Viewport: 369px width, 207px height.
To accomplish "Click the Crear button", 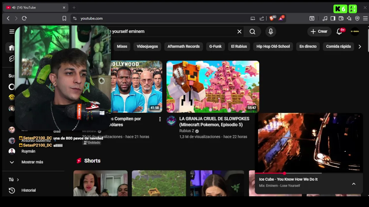I will 319,32.
